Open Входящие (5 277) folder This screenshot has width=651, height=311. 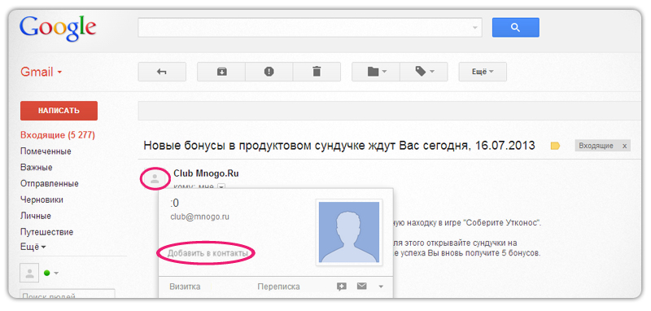click(x=58, y=135)
